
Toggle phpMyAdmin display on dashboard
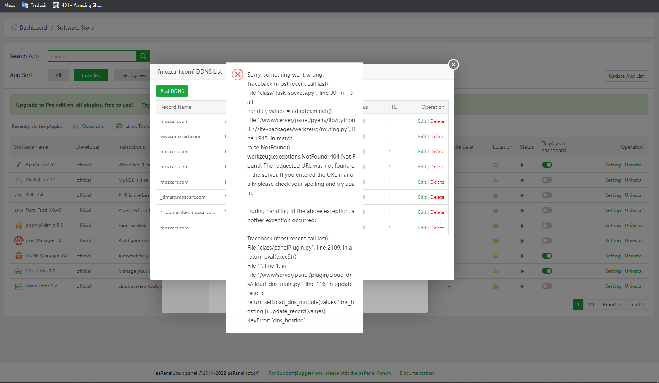point(547,226)
